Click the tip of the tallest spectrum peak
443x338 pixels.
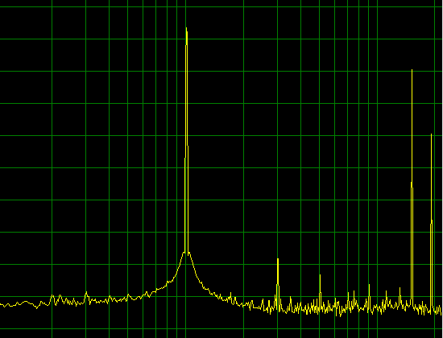(187, 28)
